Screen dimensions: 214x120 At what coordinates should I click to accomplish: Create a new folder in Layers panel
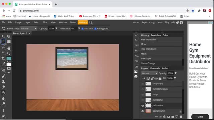pyautogui.click(x=173, y=117)
